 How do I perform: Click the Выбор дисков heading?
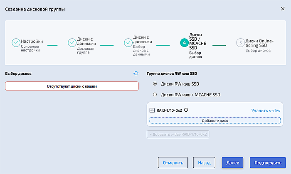(x=18, y=74)
